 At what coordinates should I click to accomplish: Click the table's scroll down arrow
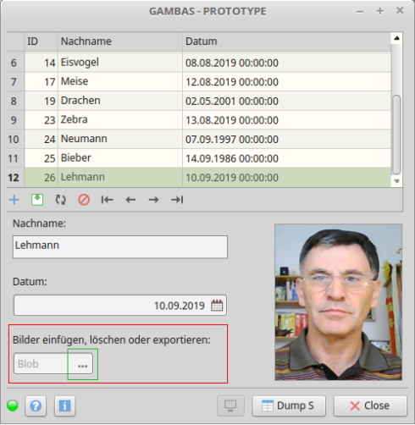tap(396, 181)
